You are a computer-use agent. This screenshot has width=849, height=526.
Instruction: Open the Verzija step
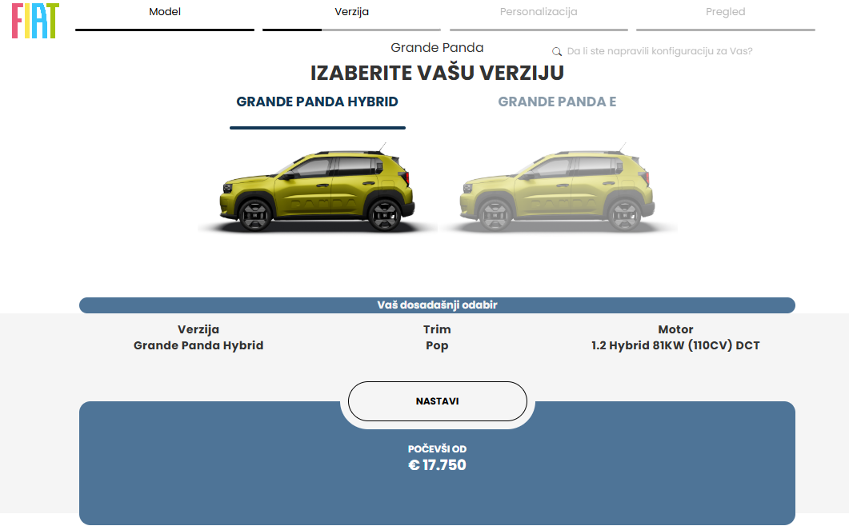point(351,12)
